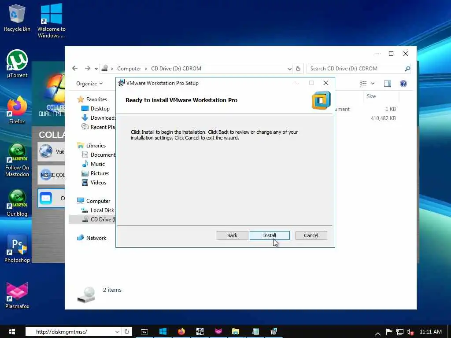Select Favorites in the navigation pane
The width and height of the screenshot is (451, 338).
[92, 99]
